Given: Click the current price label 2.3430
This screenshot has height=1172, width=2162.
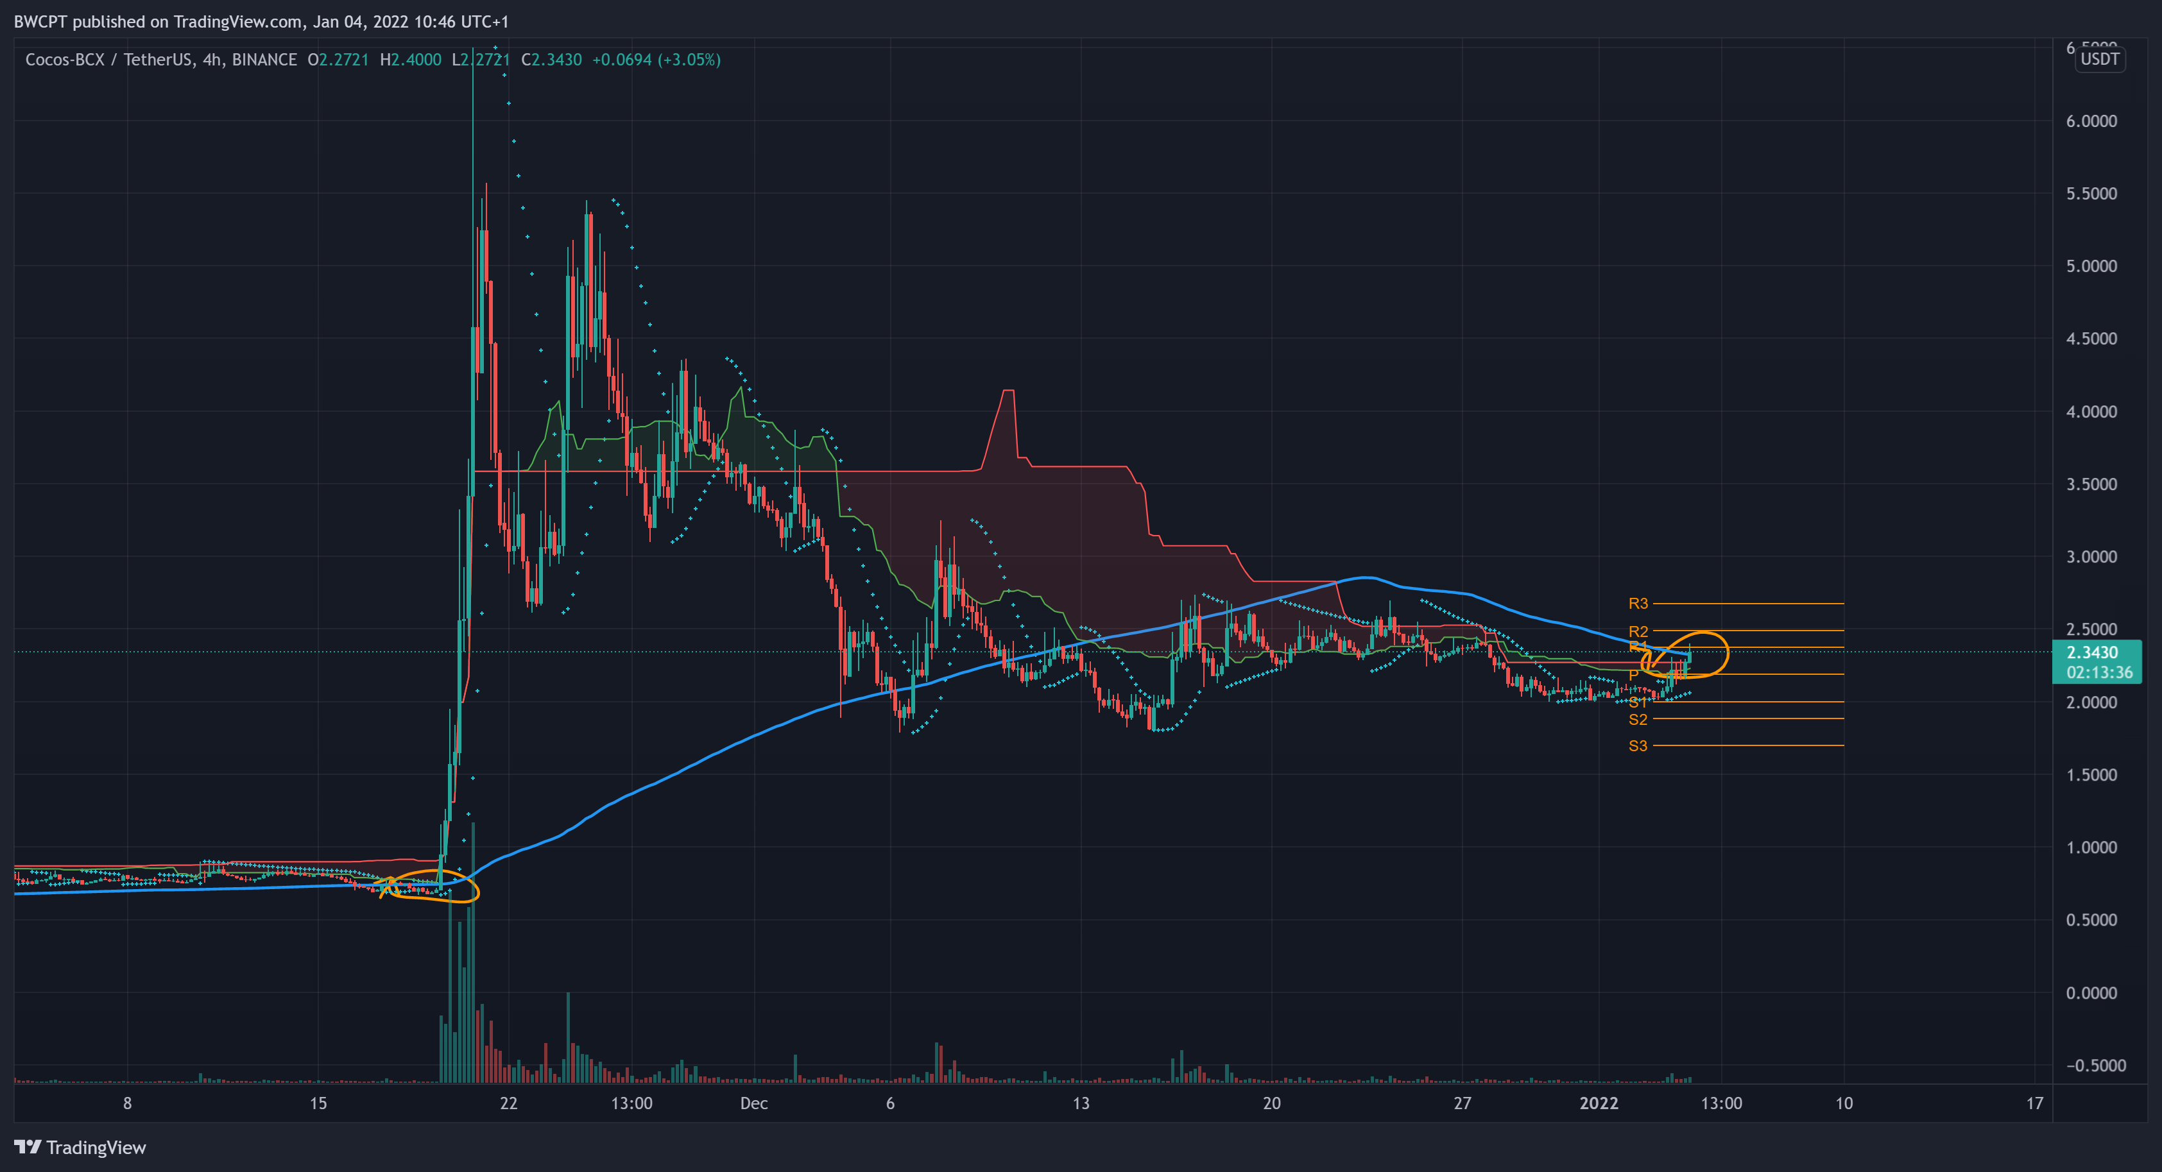Looking at the screenshot, I should click(x=2091, y=652).
